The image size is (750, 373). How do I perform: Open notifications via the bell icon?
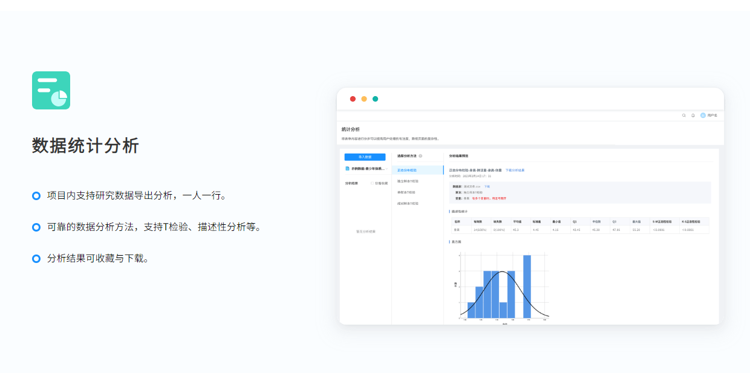point(693,115)
